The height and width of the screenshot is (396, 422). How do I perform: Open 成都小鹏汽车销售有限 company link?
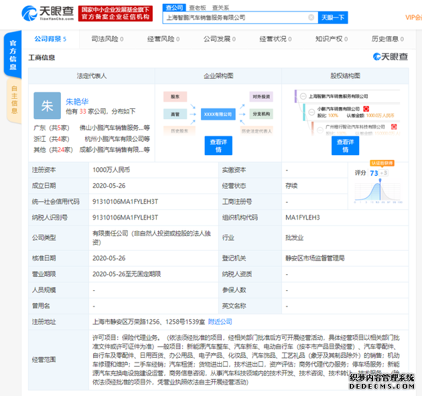point(115,150)
